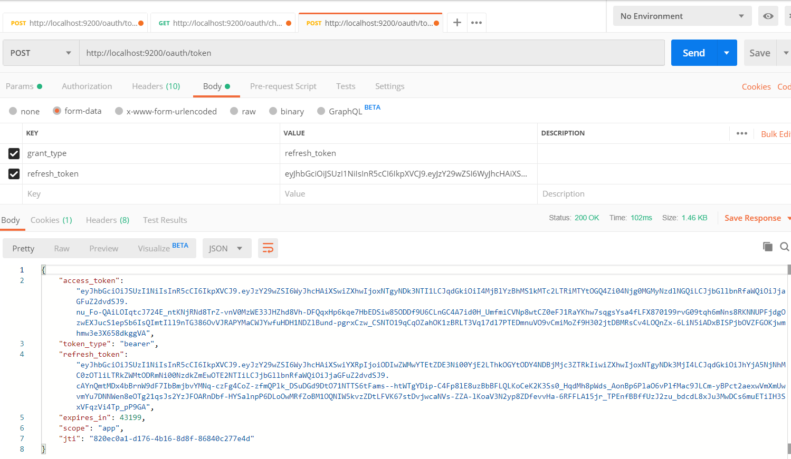Click the "token_type": "bearer" line
The height and width of the screenshot is (459, 791).
108,344
